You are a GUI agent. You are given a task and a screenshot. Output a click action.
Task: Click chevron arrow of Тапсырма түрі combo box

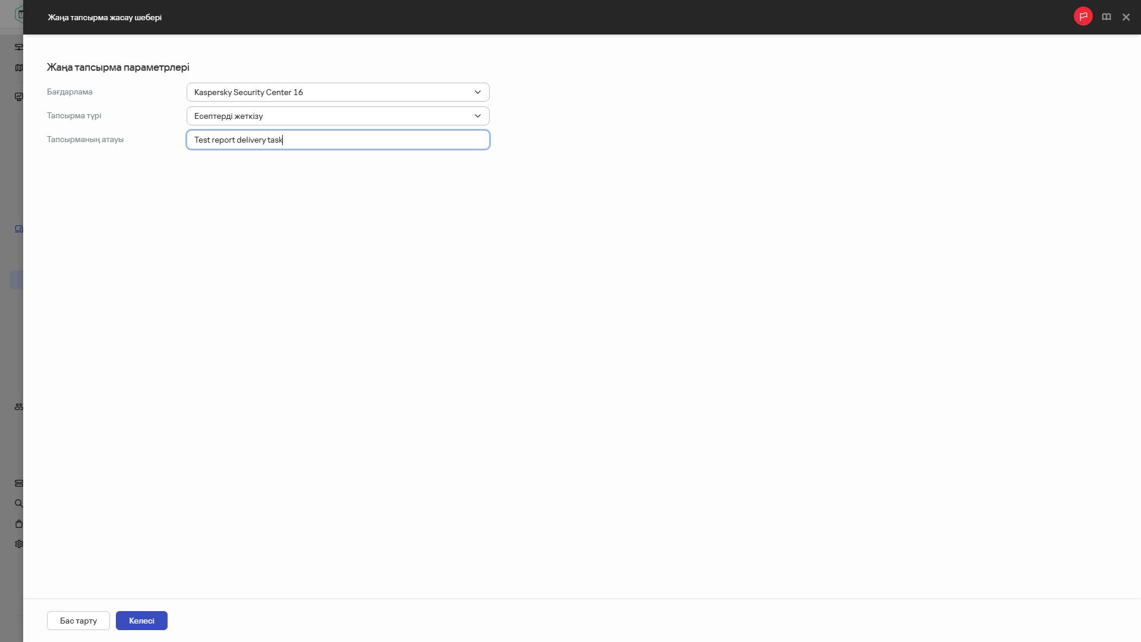click(x=477, y=116)
